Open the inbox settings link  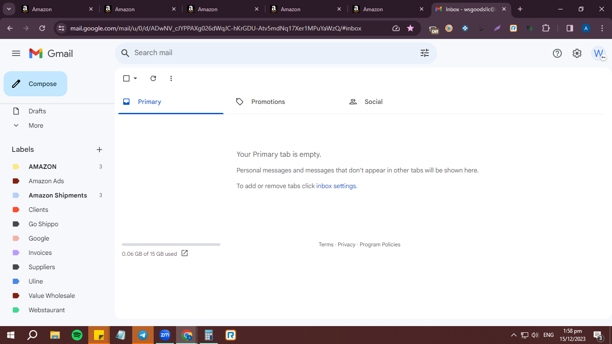tap(336, 186)
